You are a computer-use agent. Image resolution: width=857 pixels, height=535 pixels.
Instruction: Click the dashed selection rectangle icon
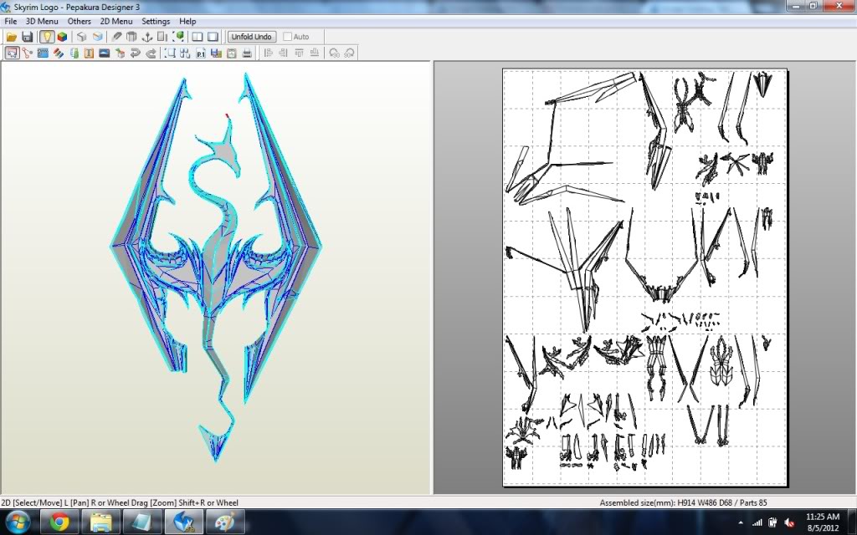point(171,53)
